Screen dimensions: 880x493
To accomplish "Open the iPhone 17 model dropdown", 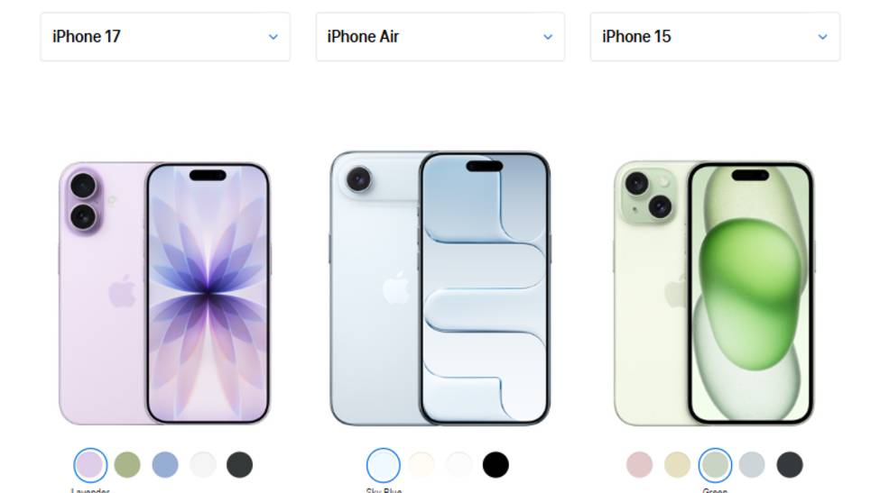I will 165,37.
